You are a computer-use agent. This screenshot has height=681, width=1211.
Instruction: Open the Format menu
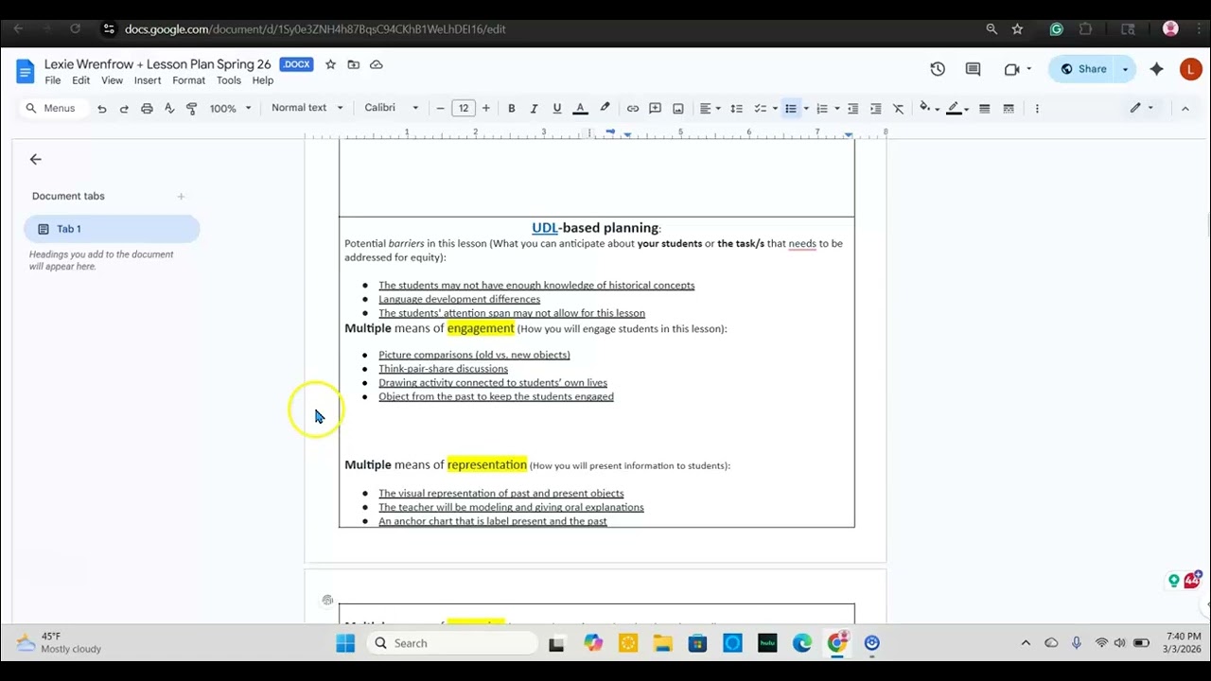(x=189, y=81)
